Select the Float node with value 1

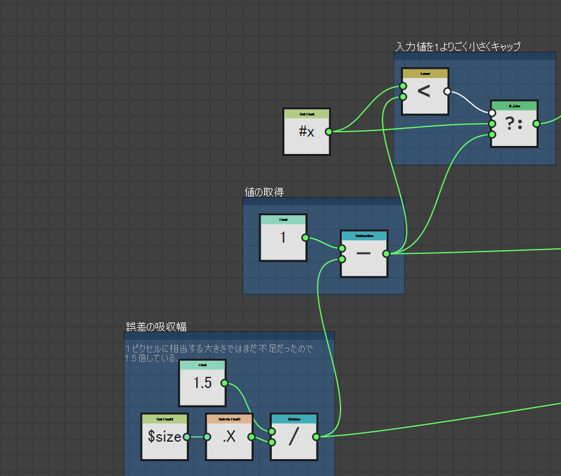pos(283,241)
